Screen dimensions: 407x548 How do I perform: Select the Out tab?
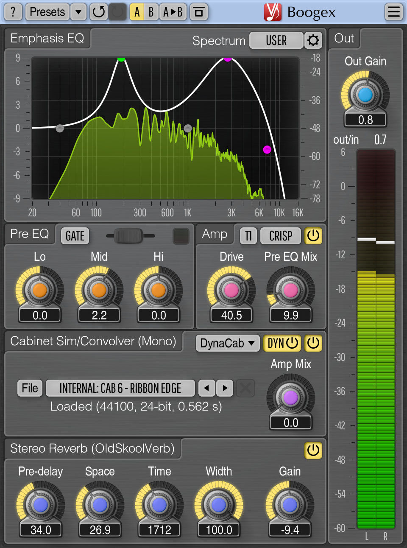(344, 39)
